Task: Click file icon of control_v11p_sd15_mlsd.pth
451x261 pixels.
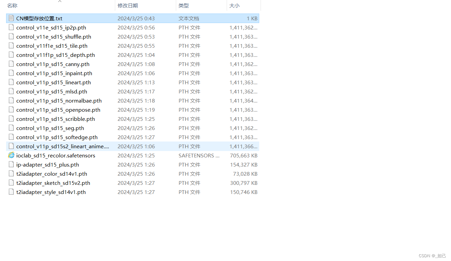Action: (11, 91)
